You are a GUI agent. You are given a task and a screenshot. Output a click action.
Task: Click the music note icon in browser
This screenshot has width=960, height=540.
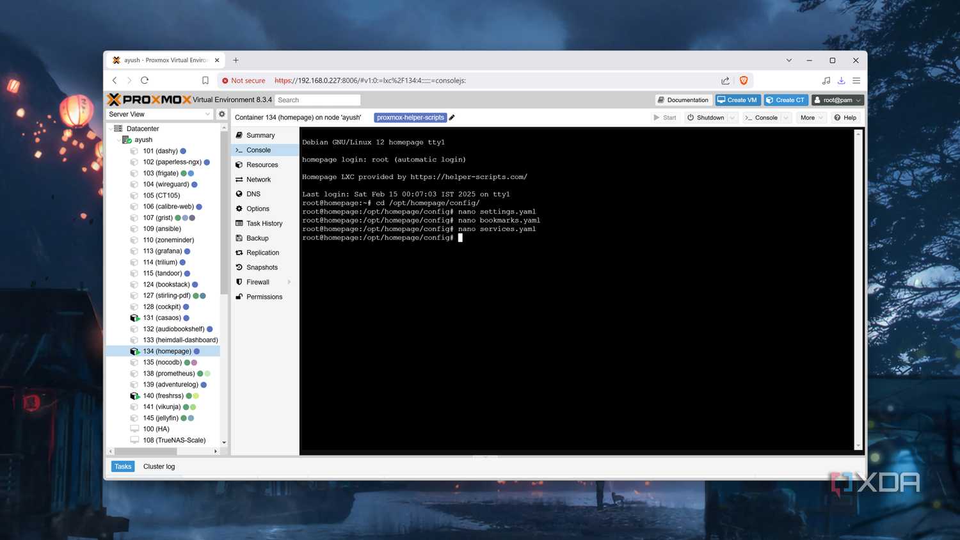click(x=826, y=81)
